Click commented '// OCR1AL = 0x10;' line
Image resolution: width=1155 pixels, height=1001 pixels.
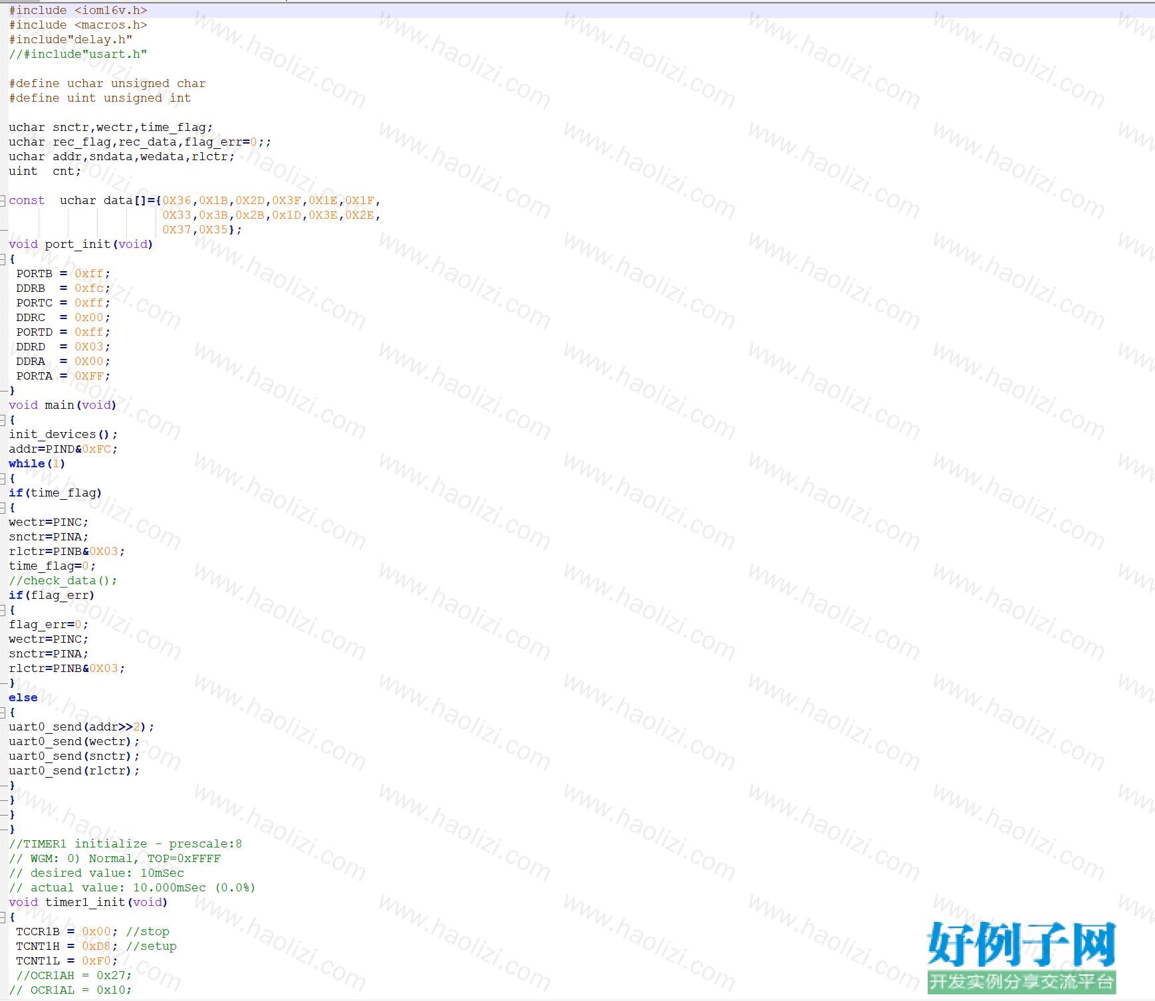[70, 990]
